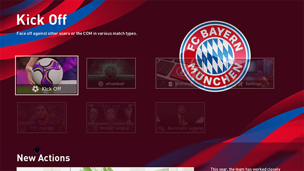This screenshot has width=304, height=171.
Task: Open the Become a Legend tile
Action: pos(180,118)
